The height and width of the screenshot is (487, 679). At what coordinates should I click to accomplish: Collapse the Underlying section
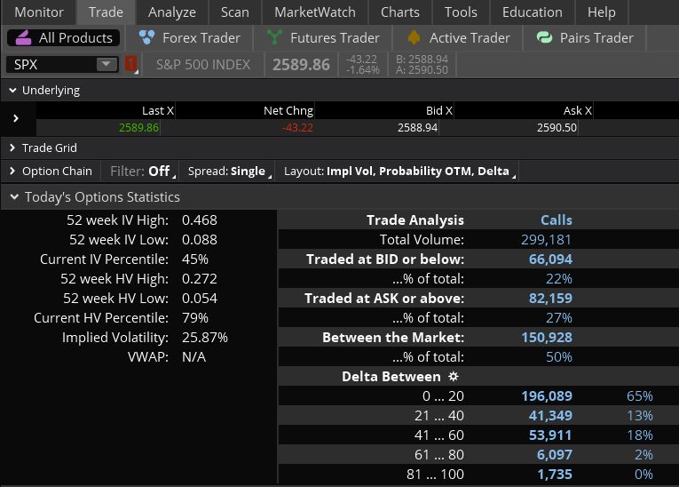pyautogui.click(x=13, y=90)
